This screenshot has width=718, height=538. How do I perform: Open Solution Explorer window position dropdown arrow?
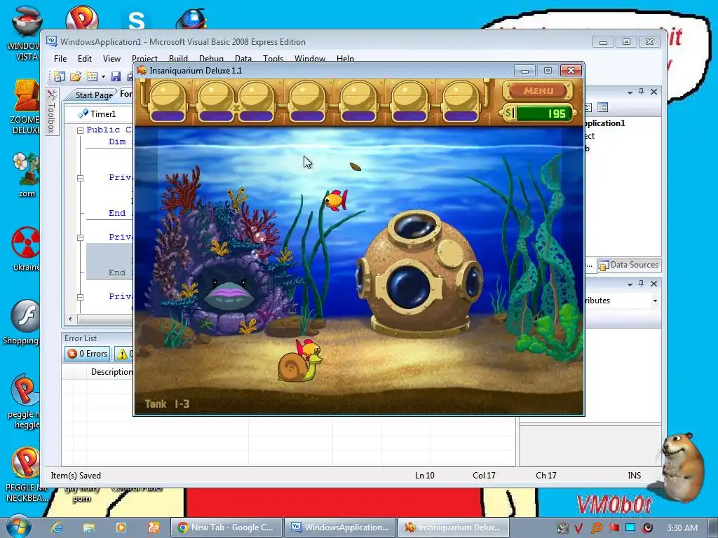click(630, 92)
